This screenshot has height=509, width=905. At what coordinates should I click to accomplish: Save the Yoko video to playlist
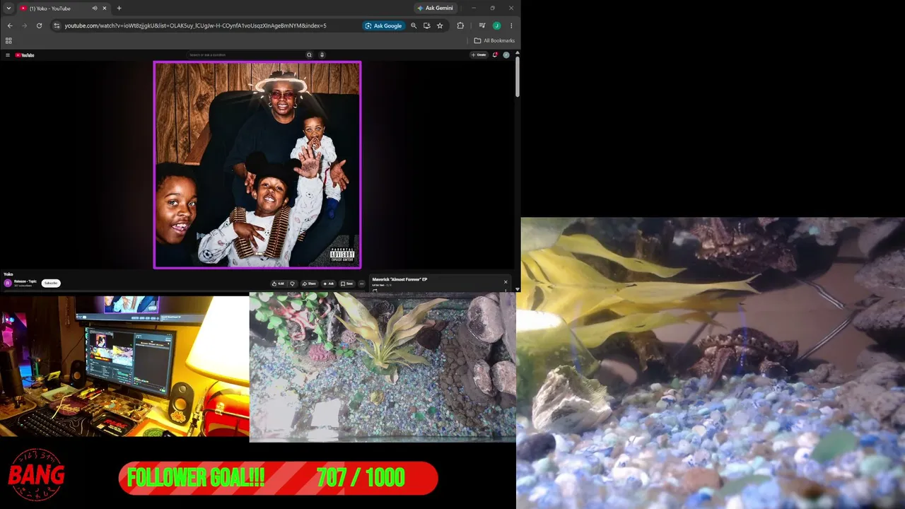pos(346,283)
